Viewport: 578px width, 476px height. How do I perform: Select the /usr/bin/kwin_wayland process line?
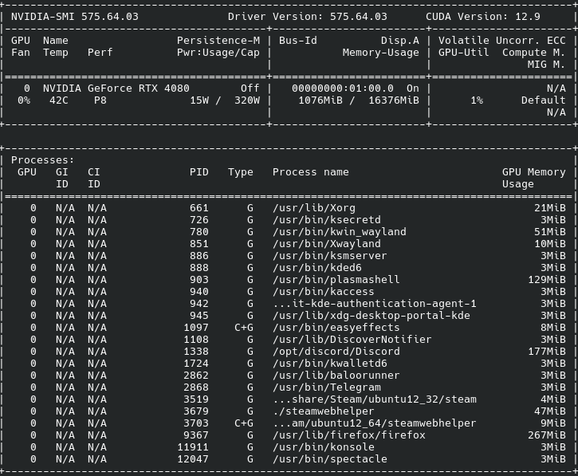click(x=289, y=232)
